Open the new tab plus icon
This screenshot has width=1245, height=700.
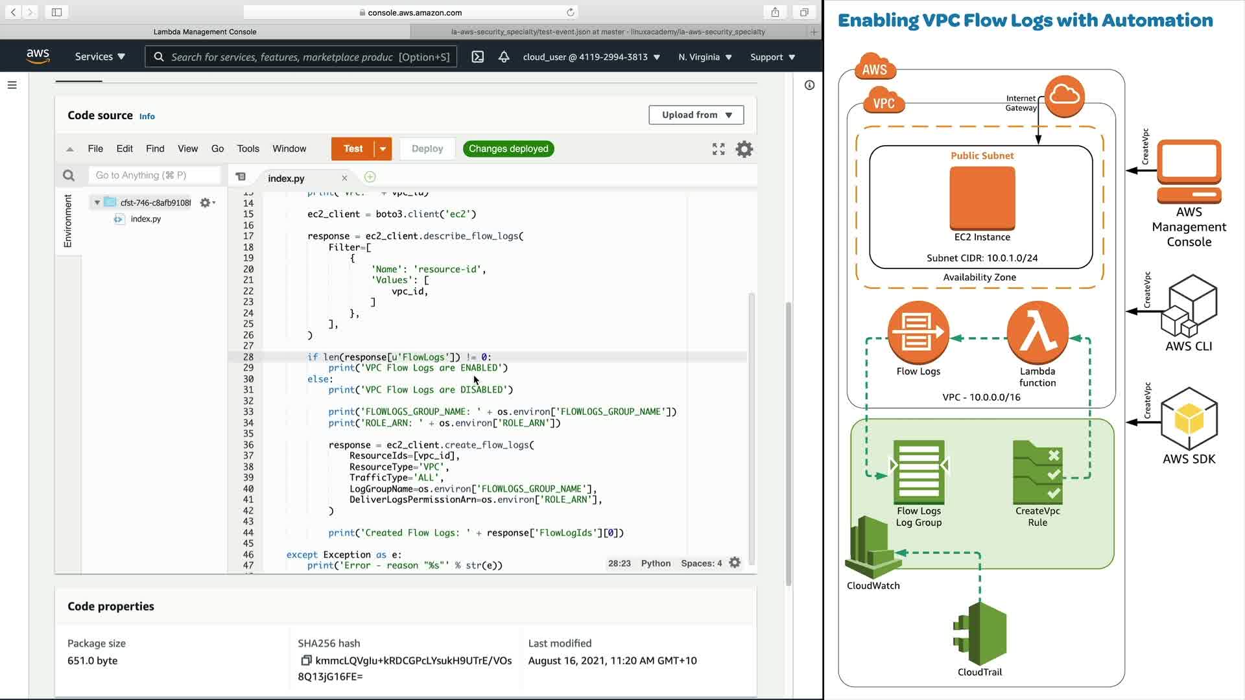coord(370,177)
